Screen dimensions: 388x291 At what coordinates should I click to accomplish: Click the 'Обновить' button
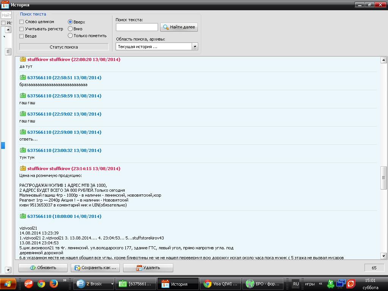[43, 268]
